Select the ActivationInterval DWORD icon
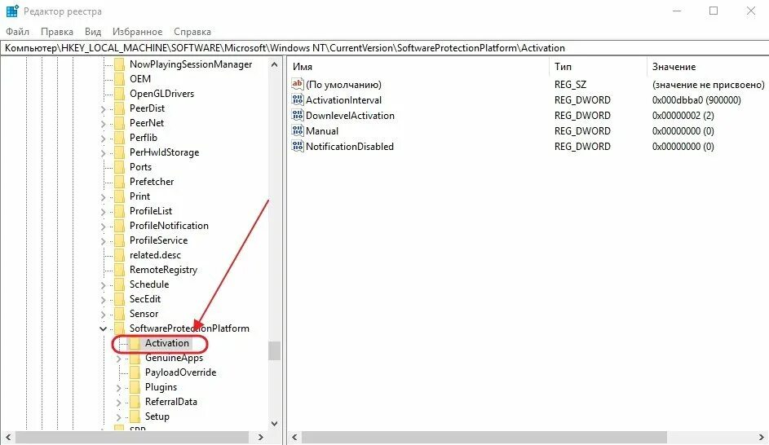The width and height of the screenshot is (769, 445). tap(297, 100)
